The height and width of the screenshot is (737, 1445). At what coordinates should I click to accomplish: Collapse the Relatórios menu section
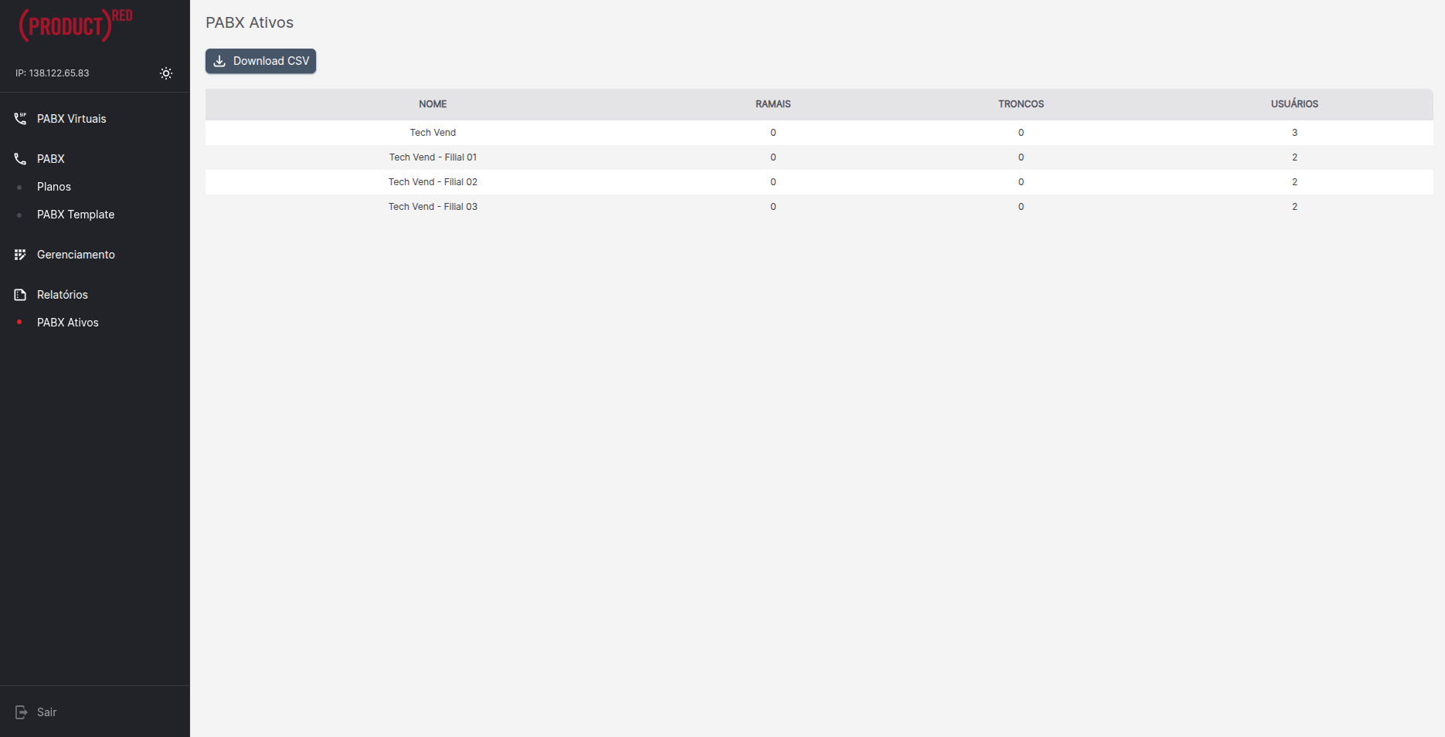click(x=63, y=295)
